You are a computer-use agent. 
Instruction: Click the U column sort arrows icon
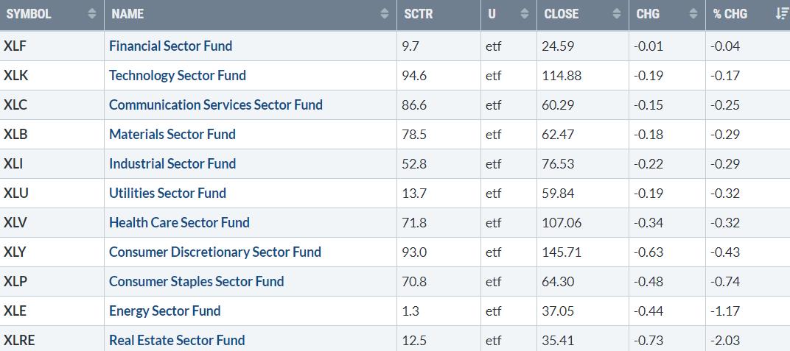tap(524, 14)
